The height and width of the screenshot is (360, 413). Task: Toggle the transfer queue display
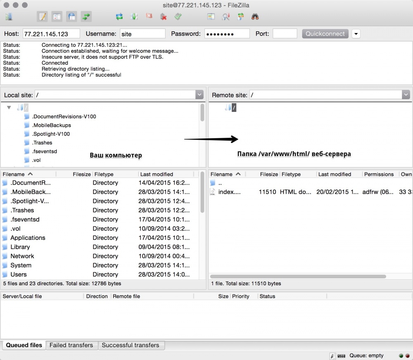pos(86,17)
